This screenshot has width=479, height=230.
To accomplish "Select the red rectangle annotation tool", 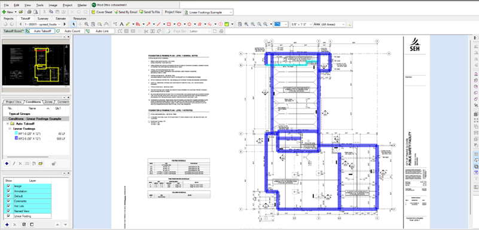I will (x=169, y=24).
